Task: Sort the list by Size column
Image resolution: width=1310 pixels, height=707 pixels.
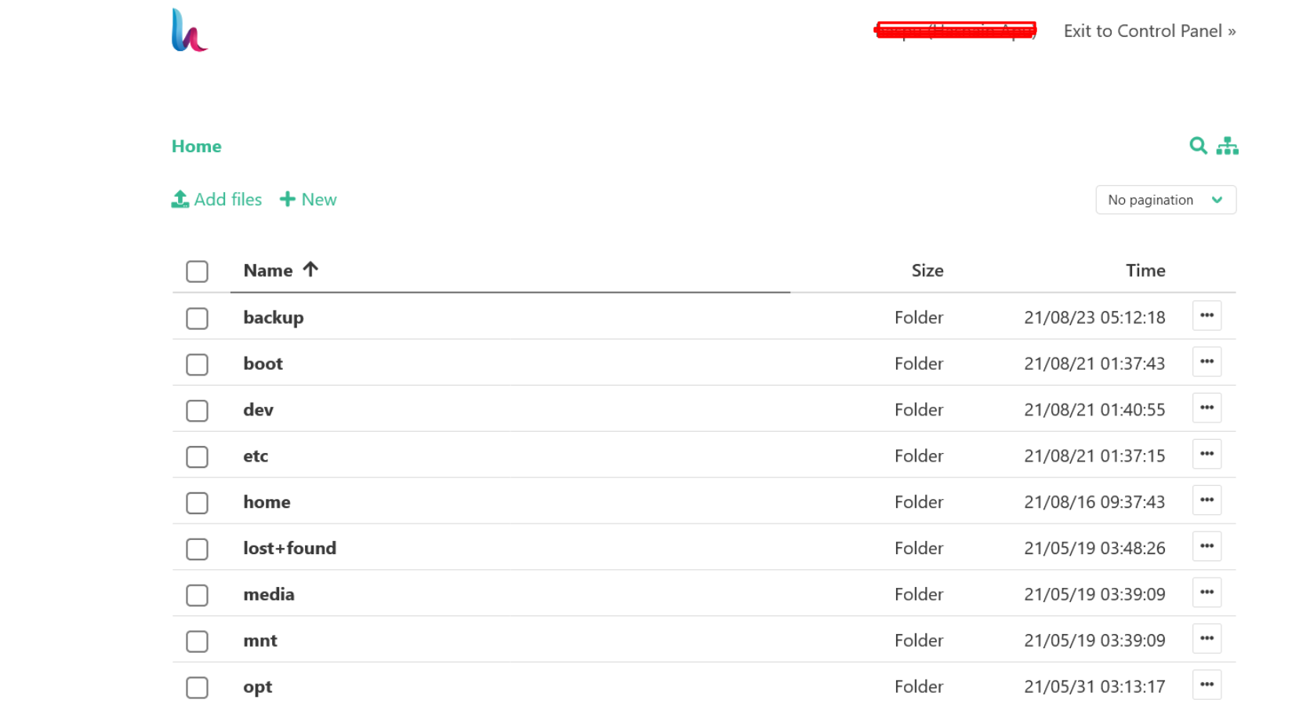Action: coord(927,270)
